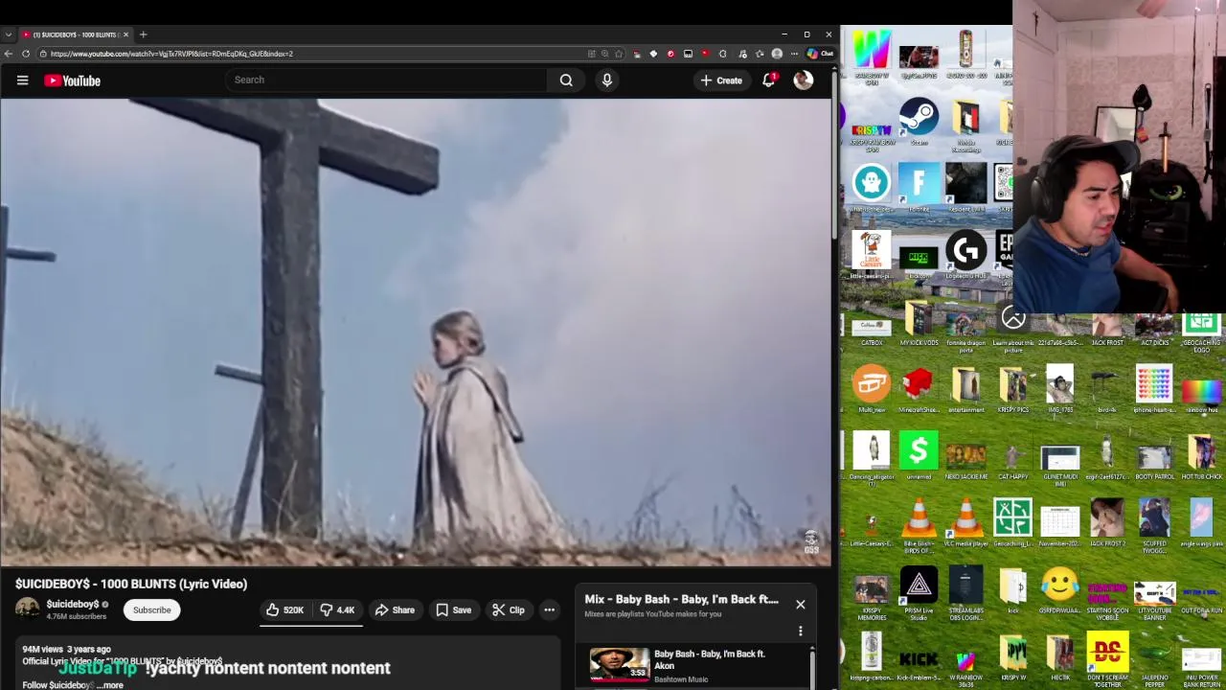Dislike the video showing 4.4K
This screenshot has height=690, width=1226.
click(x=337, y=610)
